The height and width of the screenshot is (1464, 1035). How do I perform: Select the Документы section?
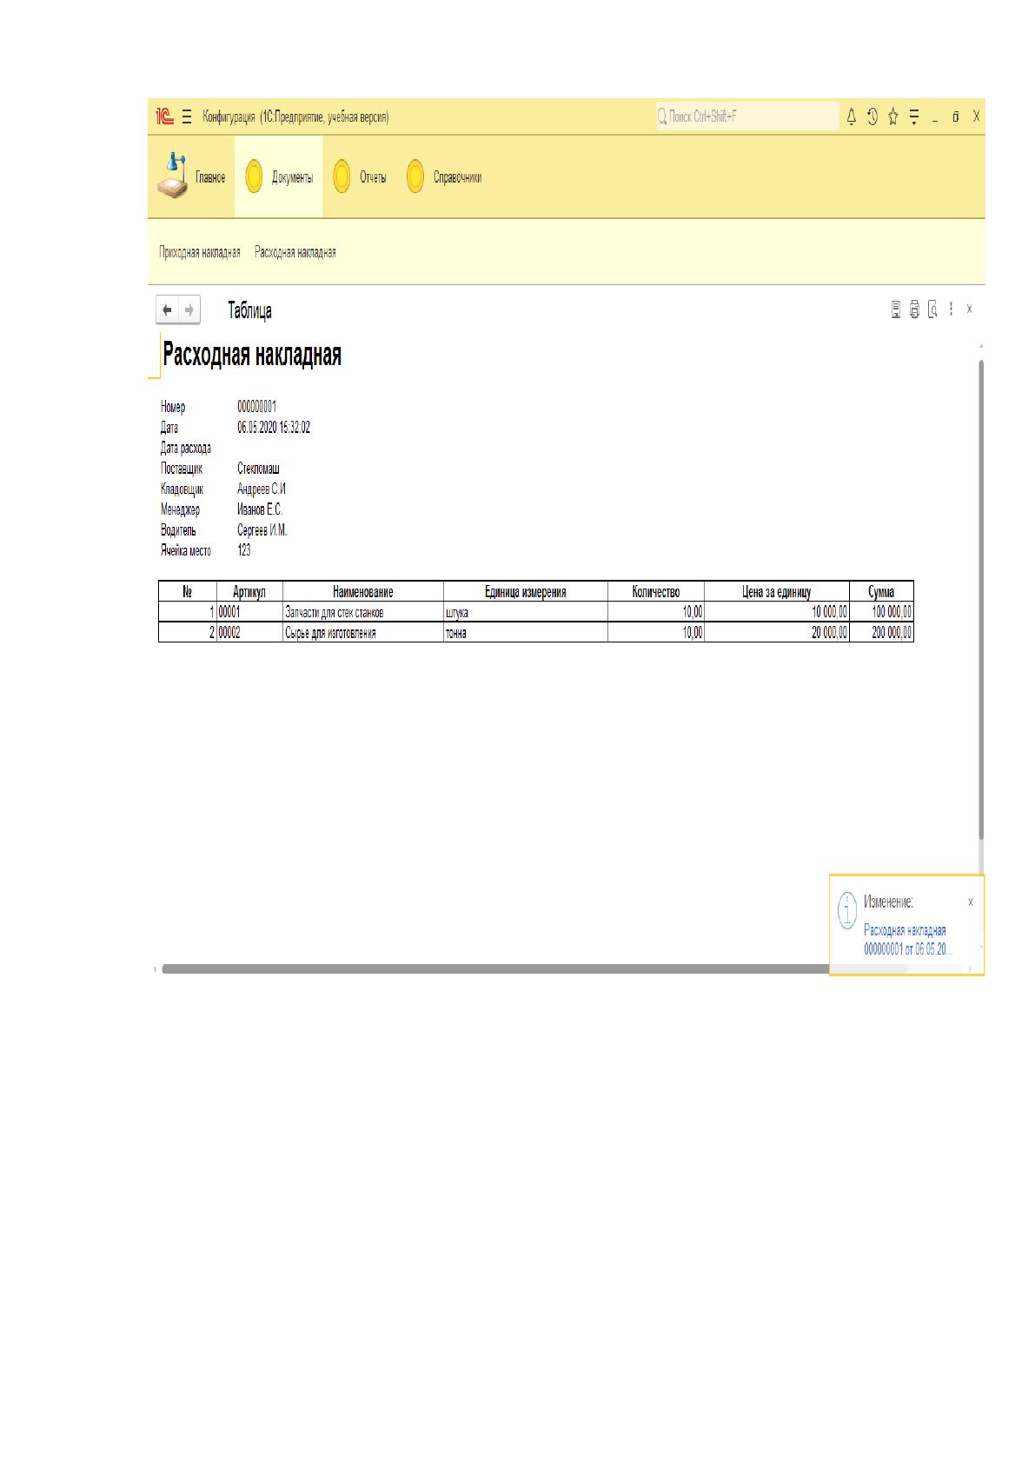point(279,176)
